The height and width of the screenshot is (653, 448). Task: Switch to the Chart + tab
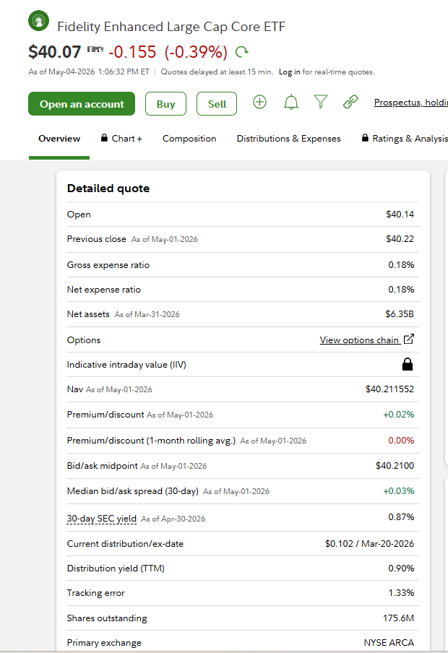coord(121,139)
